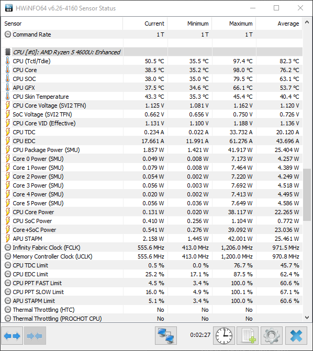Viewport: 313px width, 351px height.
Task: Click the Maximum column header
Action: click(x=234, y=24)
